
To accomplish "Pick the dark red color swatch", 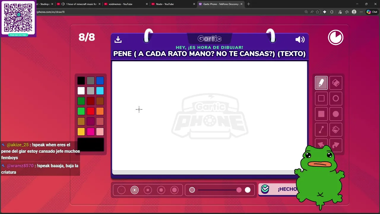I will 91,101.
